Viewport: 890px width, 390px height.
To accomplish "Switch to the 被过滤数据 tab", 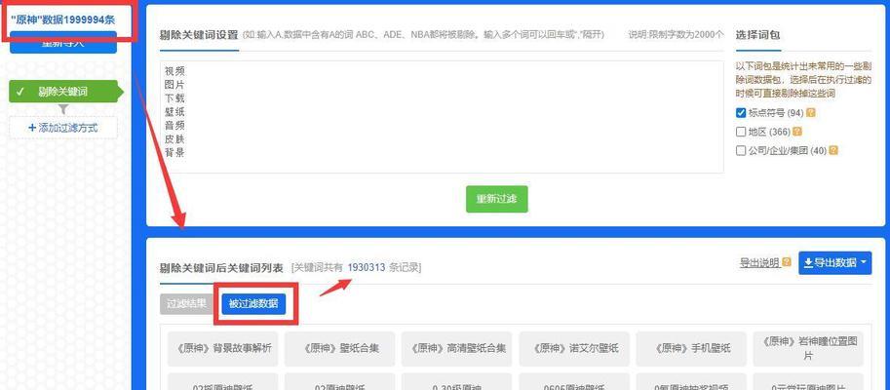I will (253, 303).
